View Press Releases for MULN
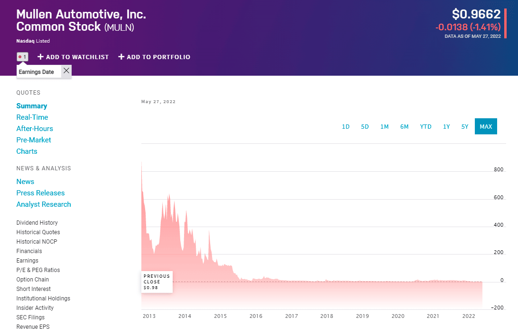Screen dimensions: 518x334 click(40, 193)
